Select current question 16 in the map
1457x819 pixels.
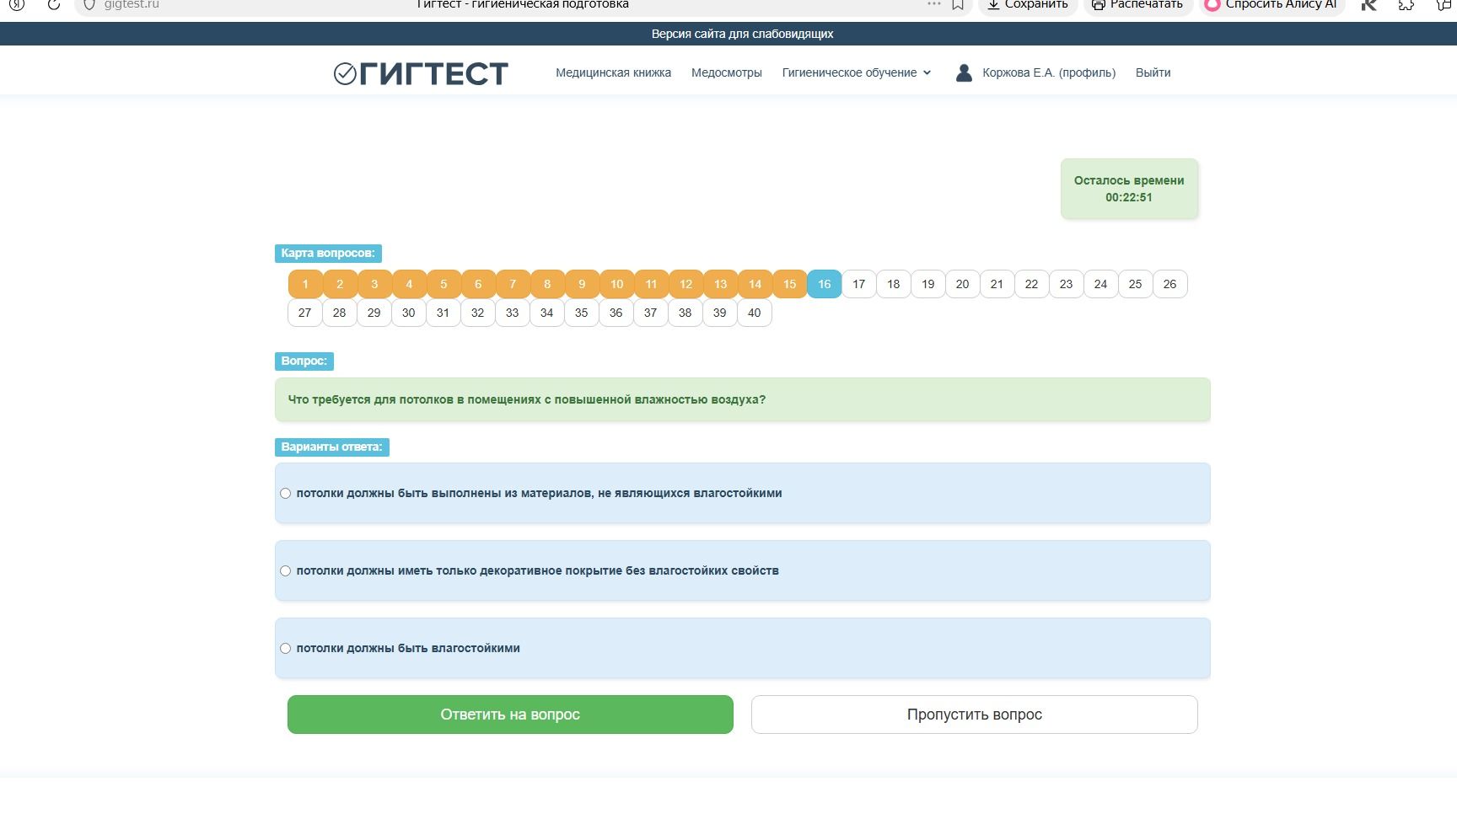point(824,284)
